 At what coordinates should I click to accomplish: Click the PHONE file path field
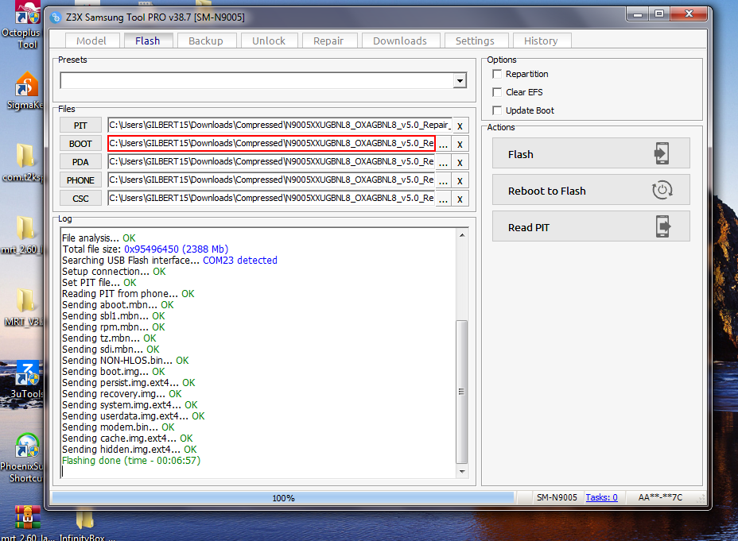pos(271,180)
